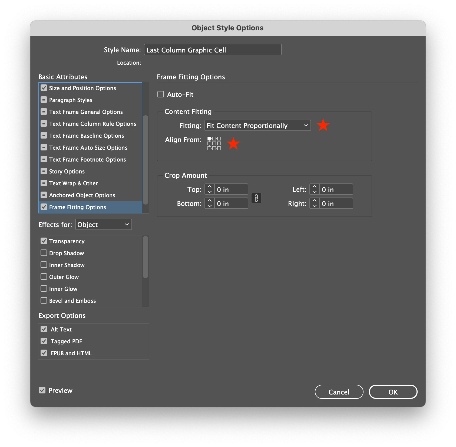Click the Right crop value field
Viewport: 456px width, 447px height.
point(336,203)
